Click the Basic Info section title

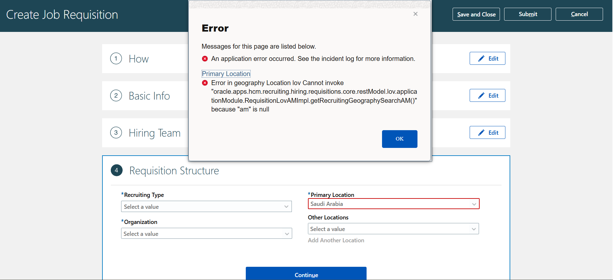coord(149,96)
